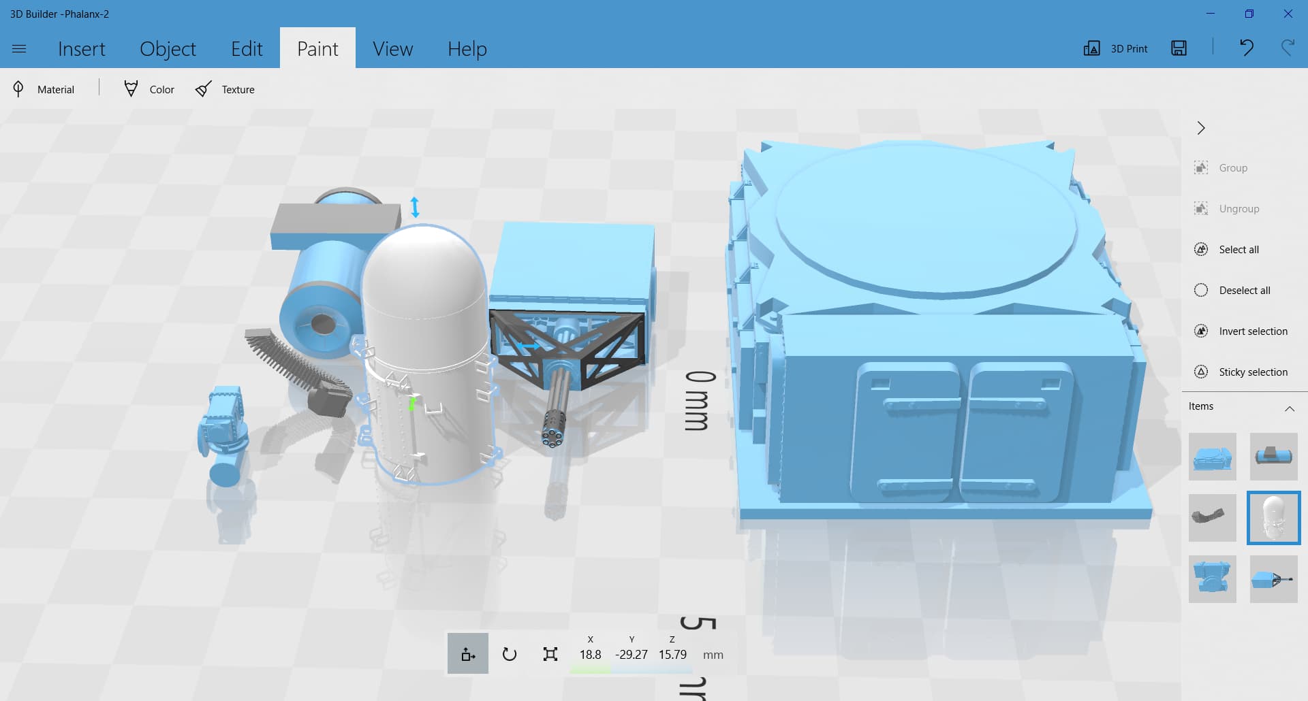Select the gray ammo belt item thumbnail

[1212, 518]
